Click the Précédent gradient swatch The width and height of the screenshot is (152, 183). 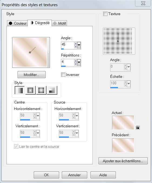coord(123,145)
